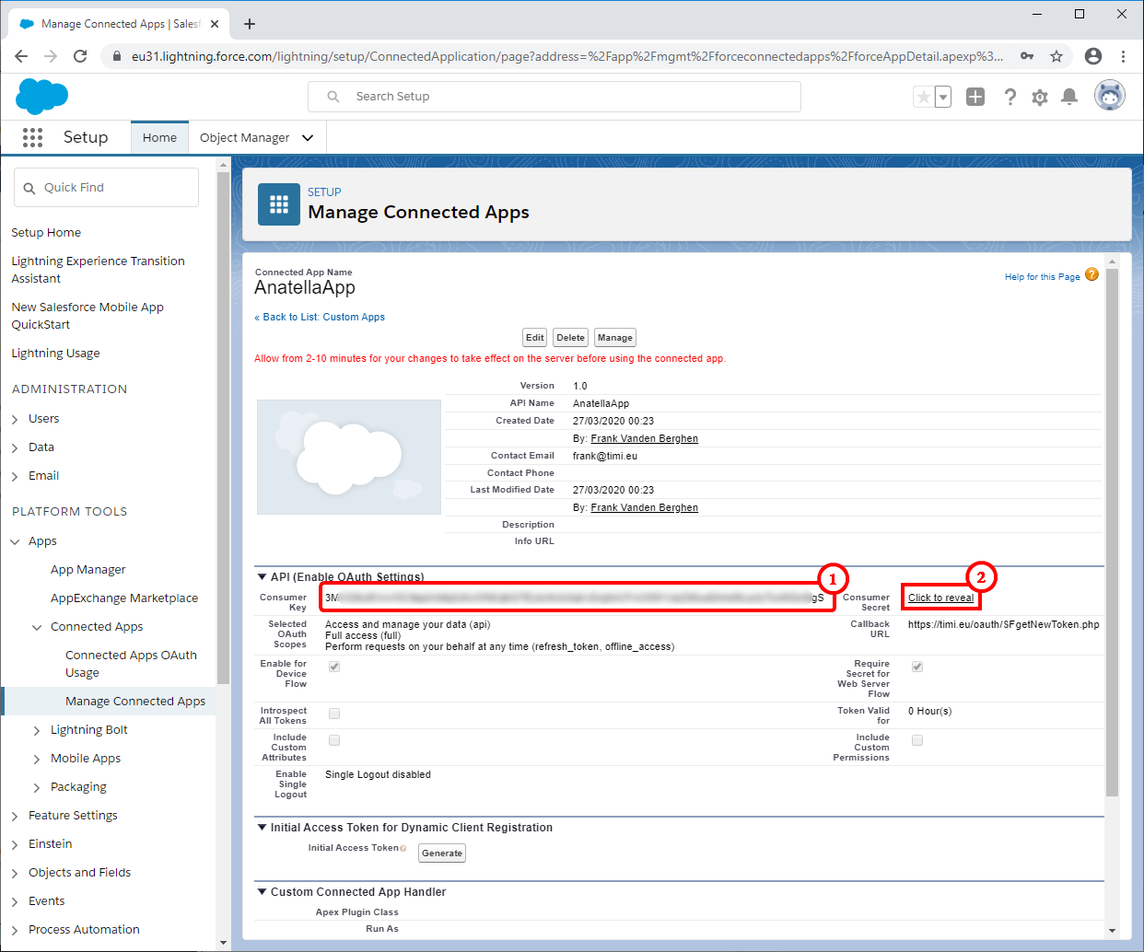Screen dimensions: 1144x952
Task: Expand the Packaging node
Action: click(x=37, y=787)
